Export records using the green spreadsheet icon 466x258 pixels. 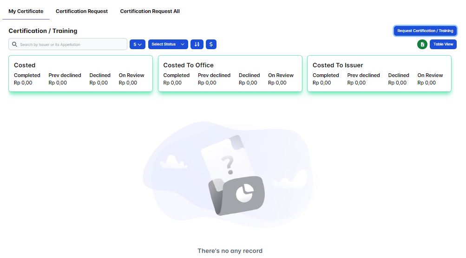point(422,44)
